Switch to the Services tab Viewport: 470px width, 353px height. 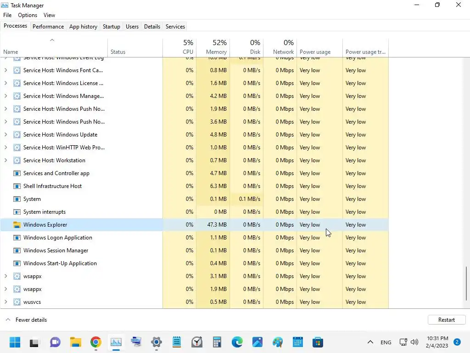[175, 26]
